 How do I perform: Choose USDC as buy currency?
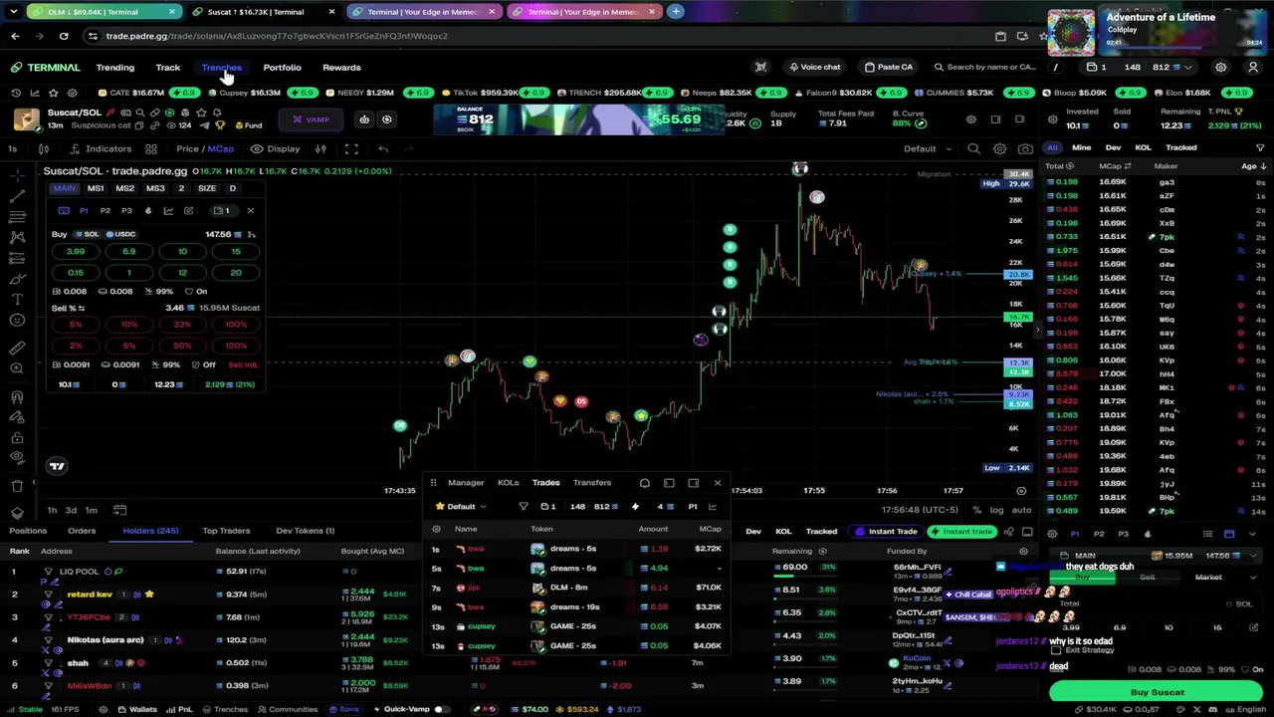coord(121,235)
